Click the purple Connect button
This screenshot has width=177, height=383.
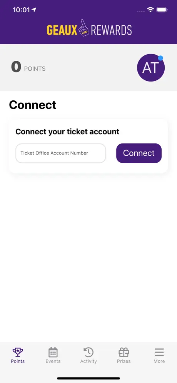point(139,153)
